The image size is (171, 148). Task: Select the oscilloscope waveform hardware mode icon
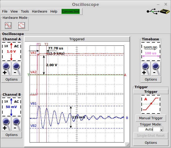(8, 25)
